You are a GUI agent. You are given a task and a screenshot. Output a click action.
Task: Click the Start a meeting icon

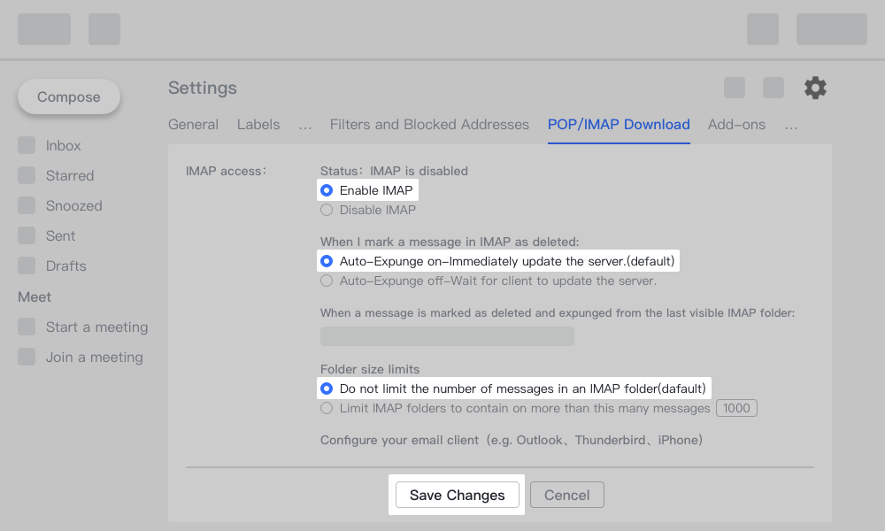[27, 327]
